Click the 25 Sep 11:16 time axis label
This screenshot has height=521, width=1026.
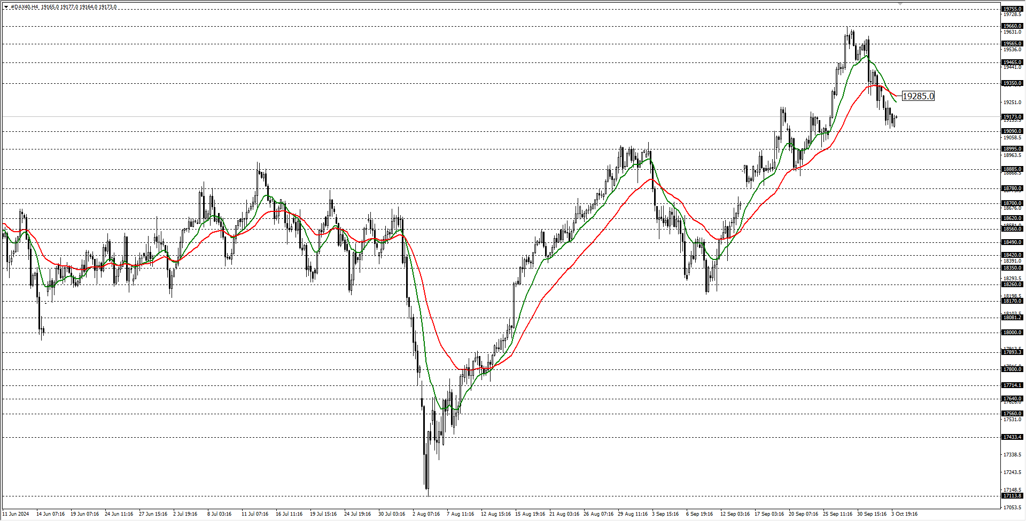tap(837, 514)
